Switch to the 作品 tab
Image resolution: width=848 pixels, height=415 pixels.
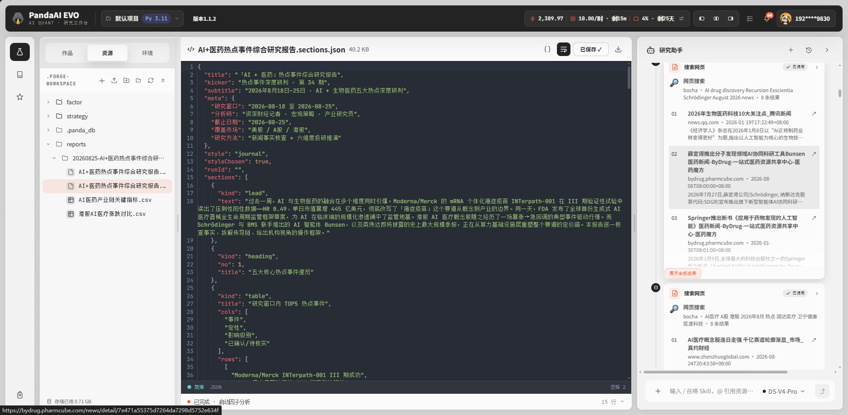(67, 53)
